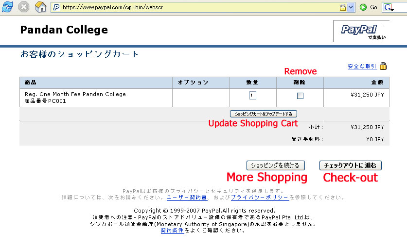
Task: Click the Update Shopping Cart button
Action: coord(264,114)
